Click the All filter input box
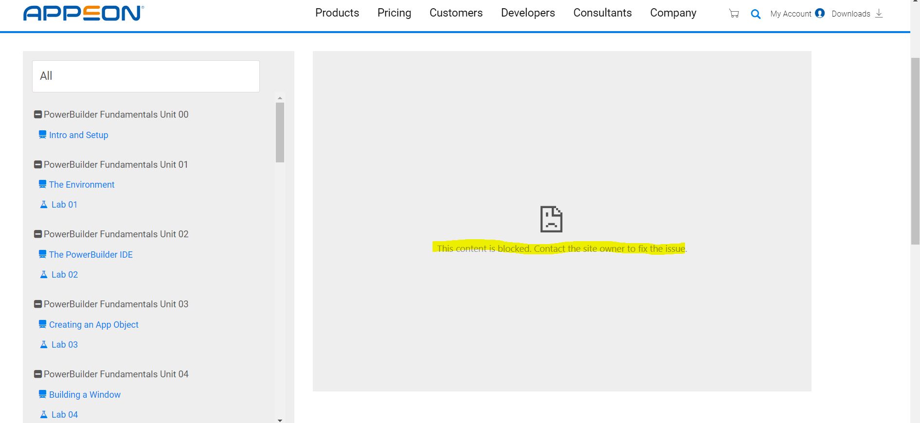This screenshot has width=920, height=423. 145,76
